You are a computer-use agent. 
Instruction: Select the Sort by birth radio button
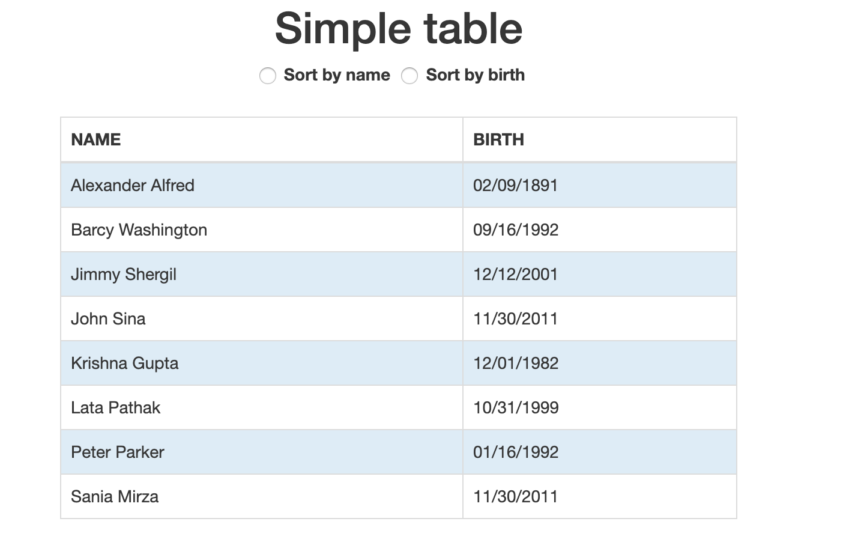[409, 76]
